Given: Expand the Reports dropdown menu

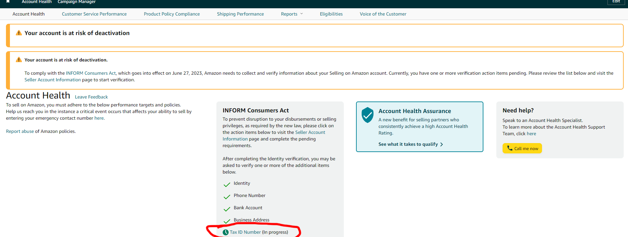Looking at the screenshot, I should coord(292,14).
